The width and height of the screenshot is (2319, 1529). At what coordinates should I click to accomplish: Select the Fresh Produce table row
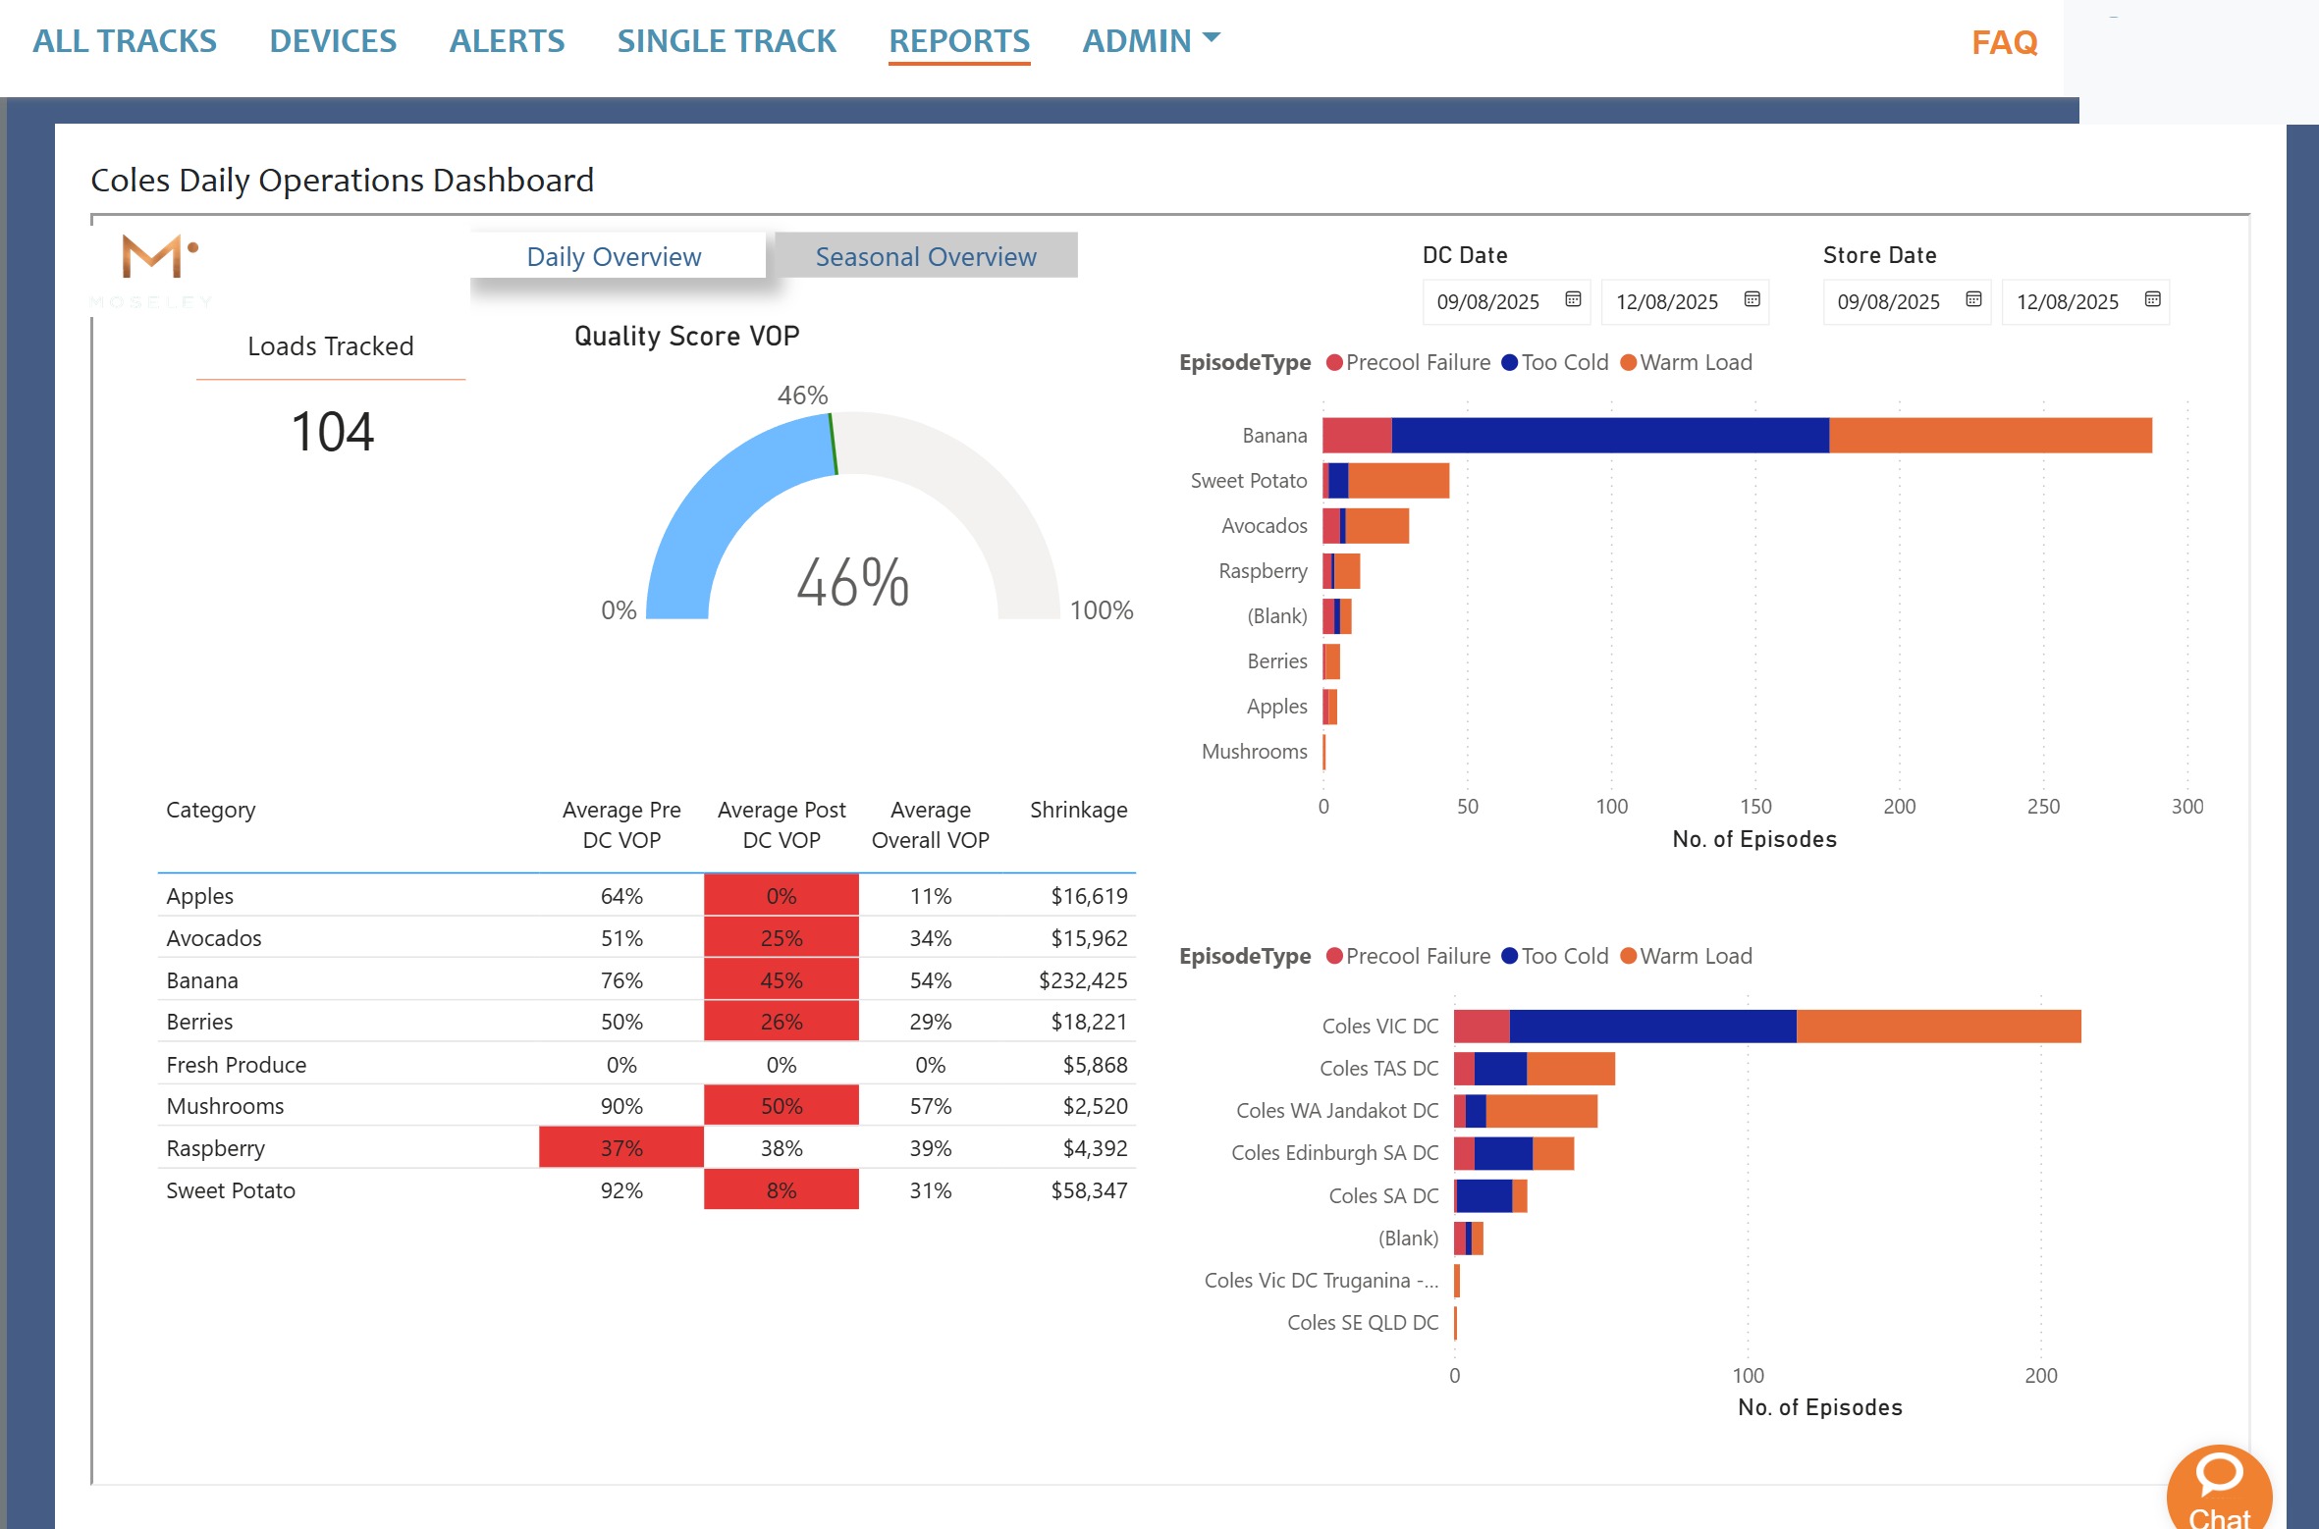646,1064
